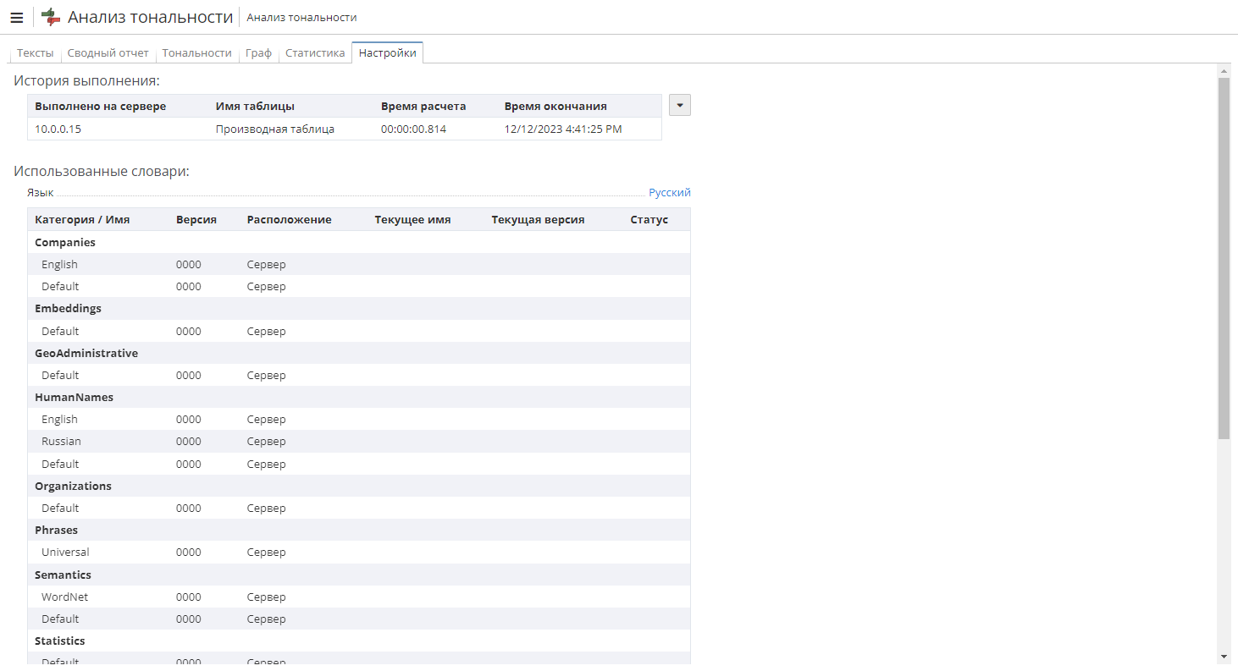Viewport: 1238px width, 671px height.
Task: Click the Русский language link
Action: click(670, 193)
